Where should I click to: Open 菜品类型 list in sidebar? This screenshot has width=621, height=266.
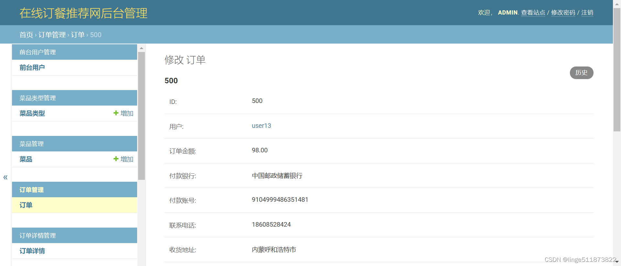[x=32, y=113]
